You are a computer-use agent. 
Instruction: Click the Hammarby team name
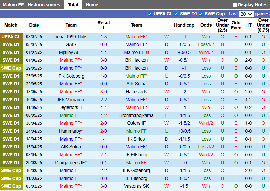71,131
